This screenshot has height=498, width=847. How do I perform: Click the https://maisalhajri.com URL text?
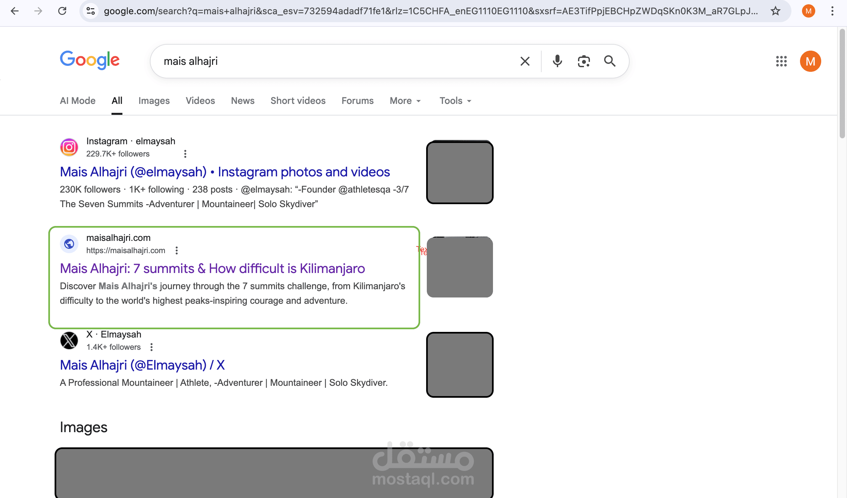[x=126, y=250]
